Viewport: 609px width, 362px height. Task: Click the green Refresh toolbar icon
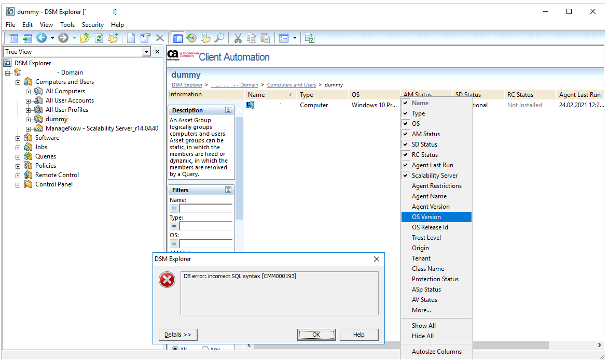[x=99, y=38]
